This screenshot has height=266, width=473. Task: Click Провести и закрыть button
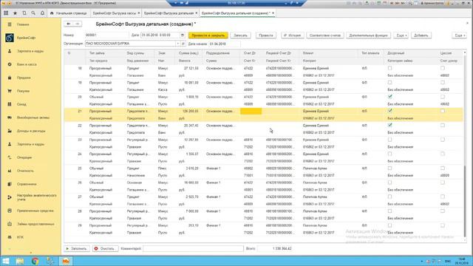[208, 35]
